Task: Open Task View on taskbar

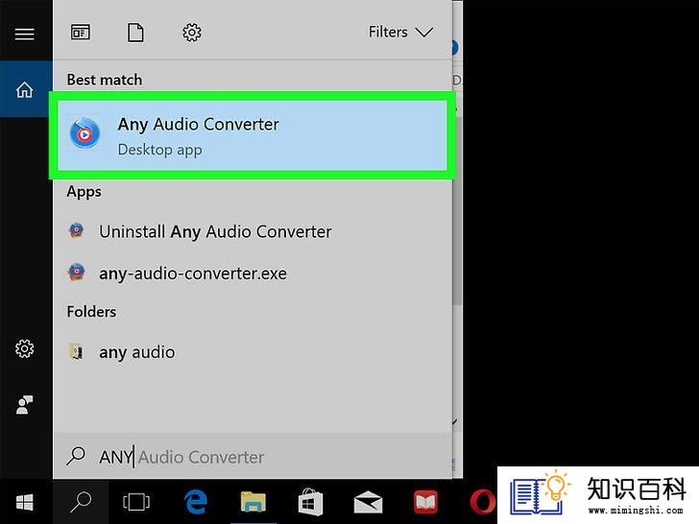Action: click(136, 502)
